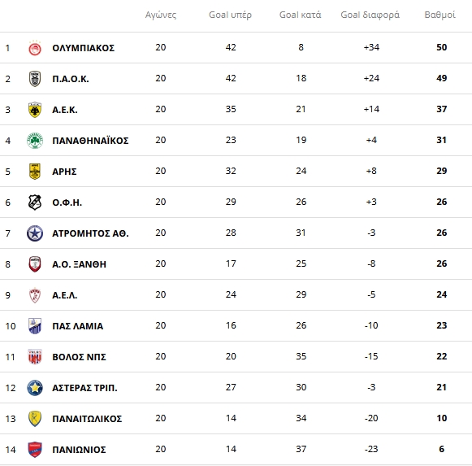
Task: Sort by the Goal διαφορά column header
Action: click(x=370, y=15)
